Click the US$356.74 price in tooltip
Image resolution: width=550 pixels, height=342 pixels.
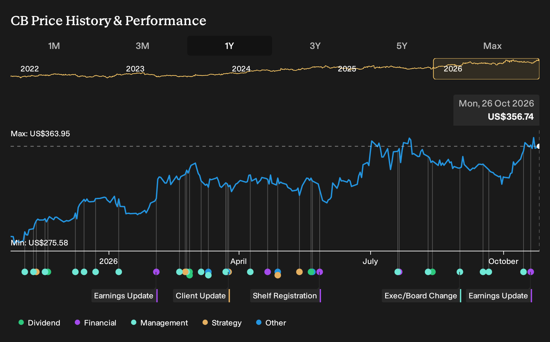coord(511,117)
